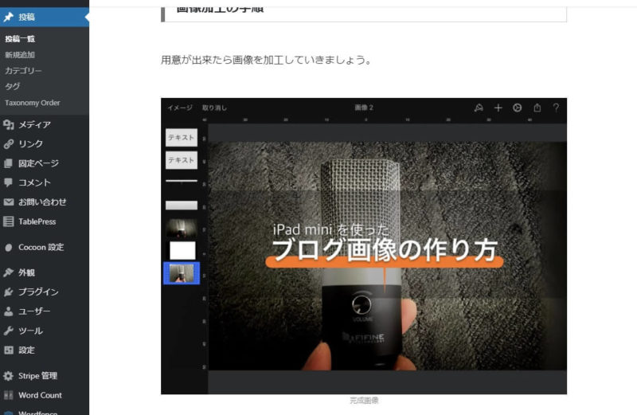Viewport: 637px width, 415px height.
Task: Tap the share export icon in image editor
Action: point(537,108)
